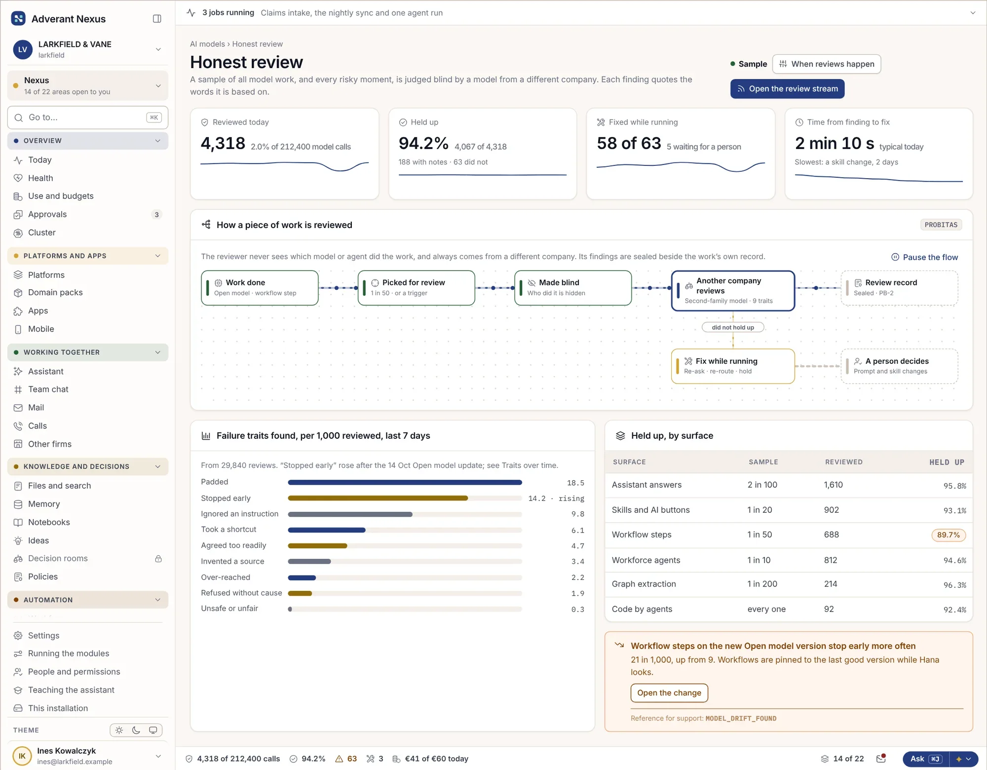Expand the running jobs banner chevron
Image resolution: width=987 pixels, height=770 pixels.
coord(973,13)
